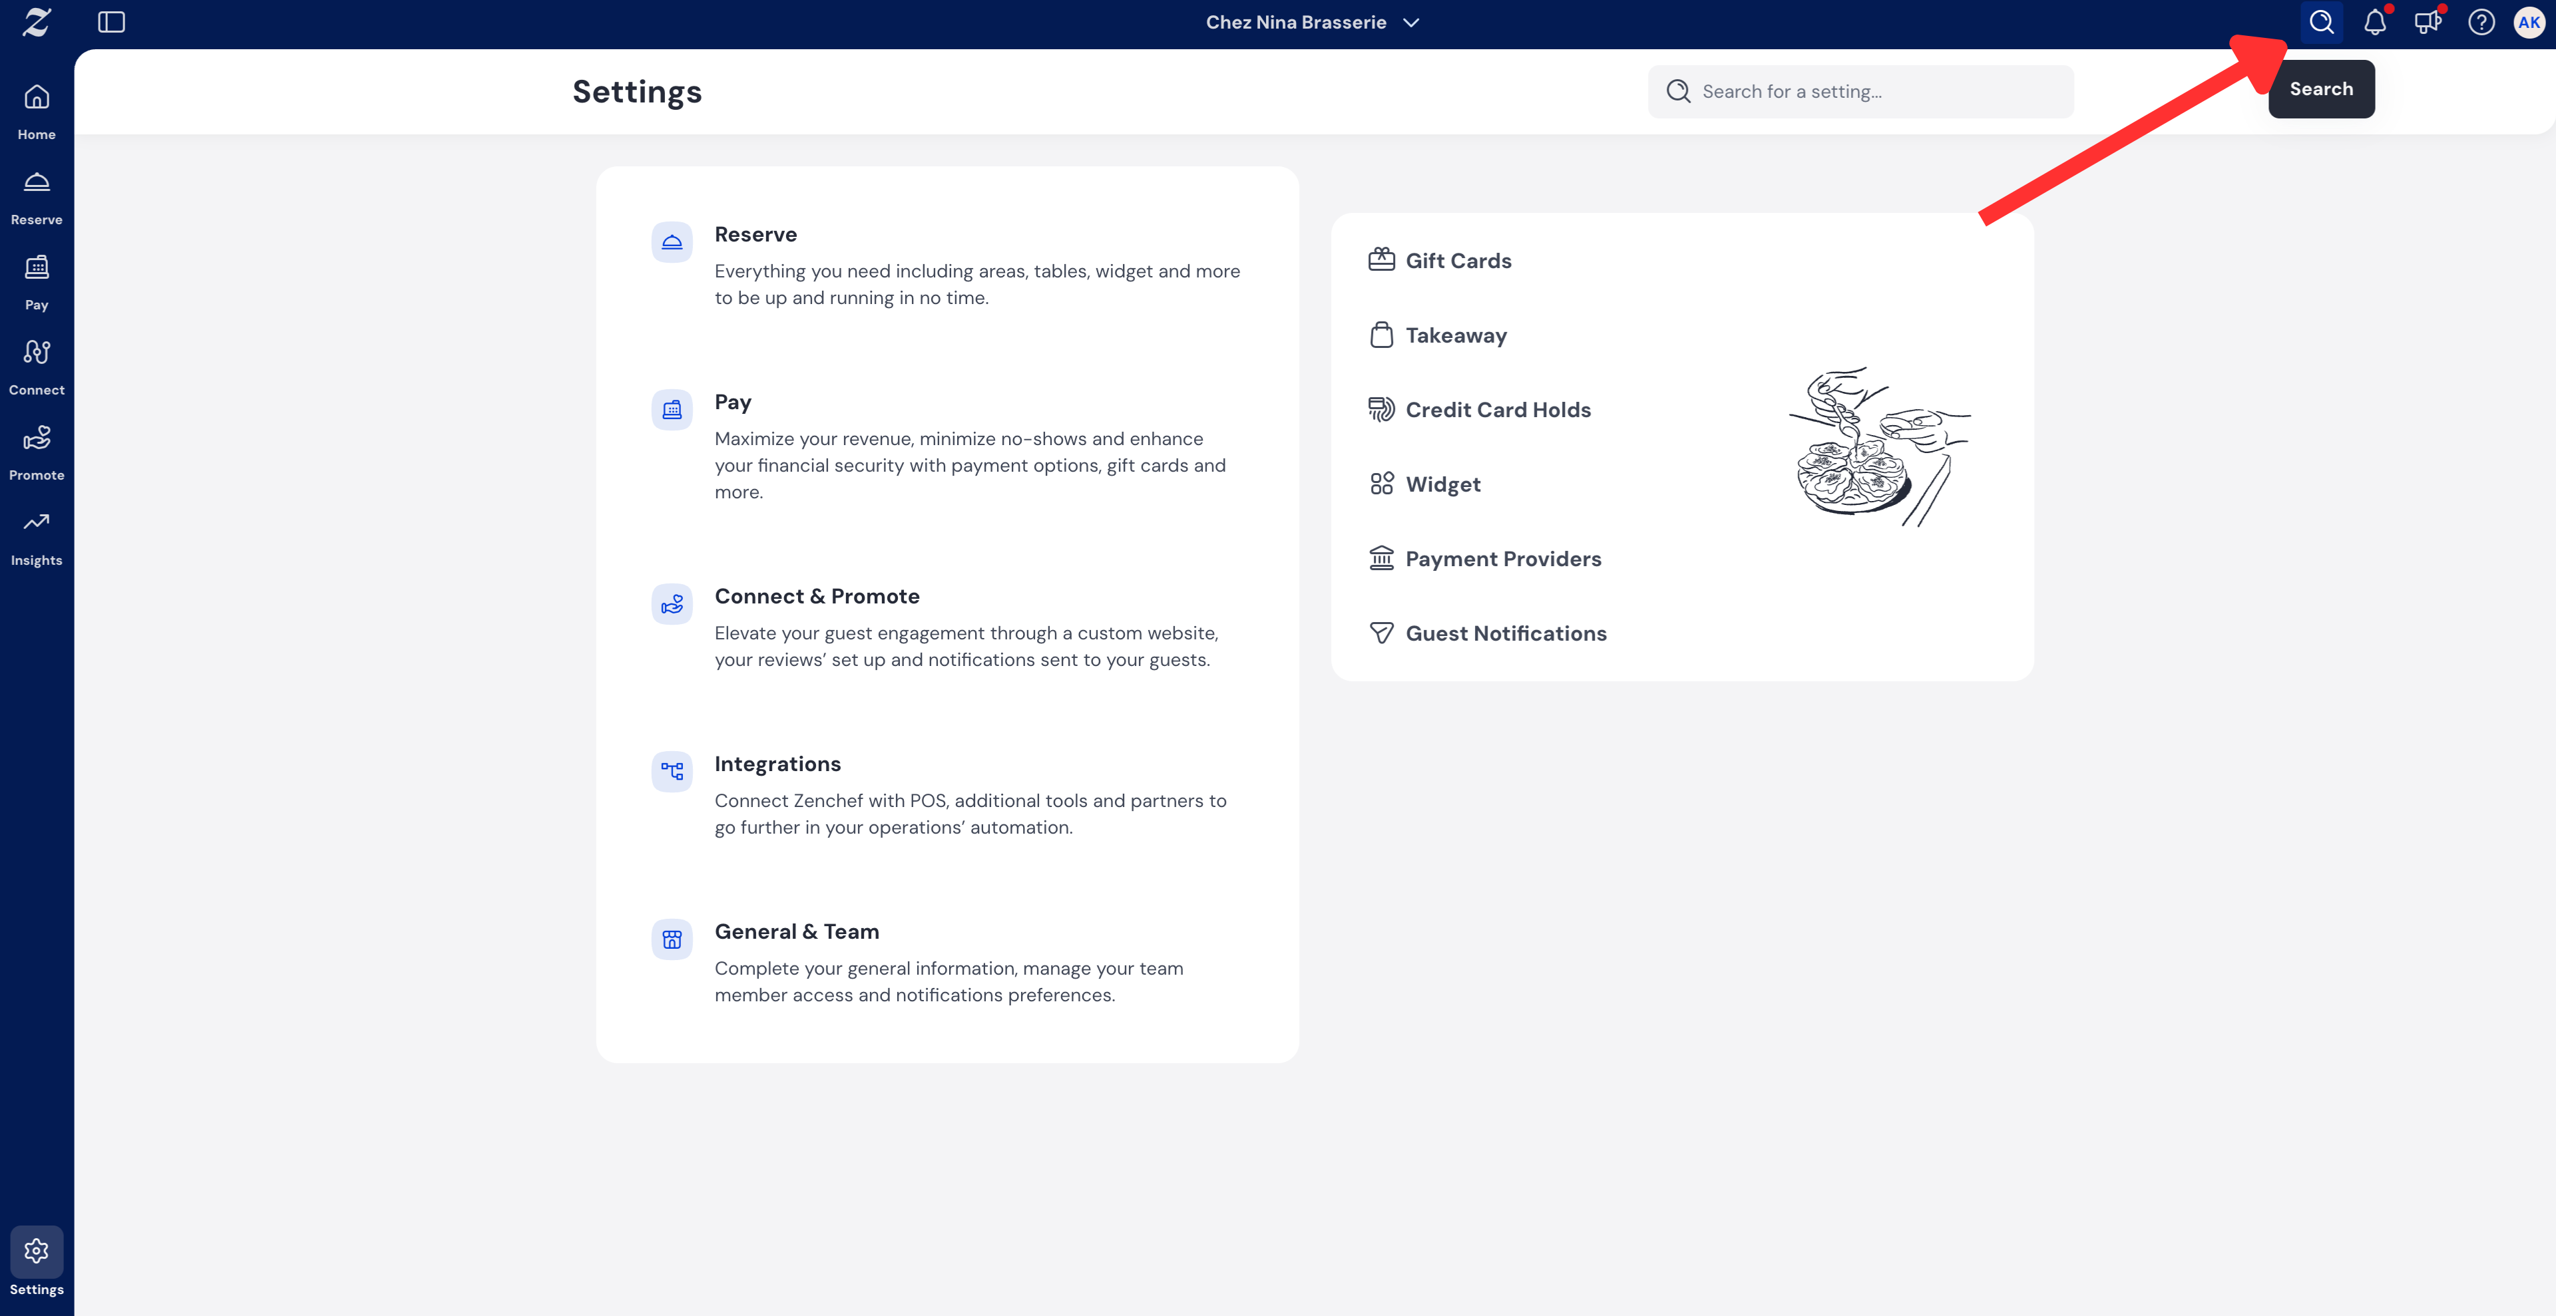Click the Credit Card Holds icon
Screen dimensions: 2556x1316
click(1381, 410)
